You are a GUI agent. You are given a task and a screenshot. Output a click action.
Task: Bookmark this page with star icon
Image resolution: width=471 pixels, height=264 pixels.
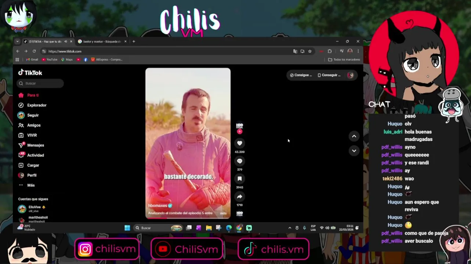(310, 51)
